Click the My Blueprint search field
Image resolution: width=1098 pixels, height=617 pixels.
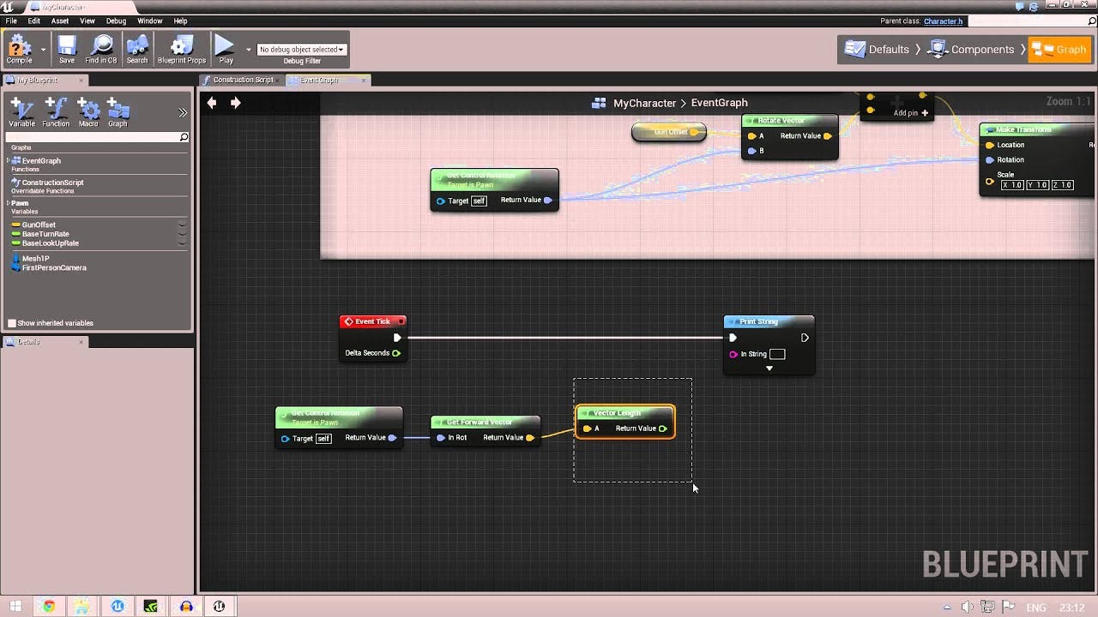(96, 137)
